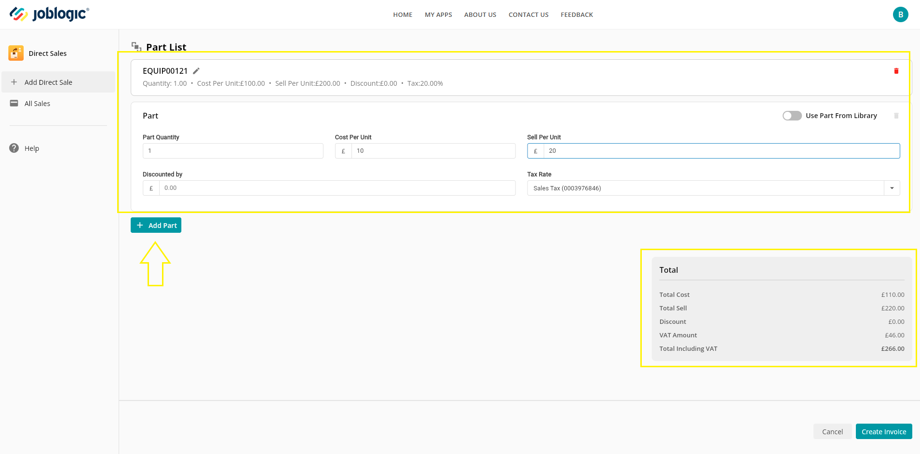The image size is (920, 454).
Task: Click the grey trash icon in Part form
Action: (896, 116)
